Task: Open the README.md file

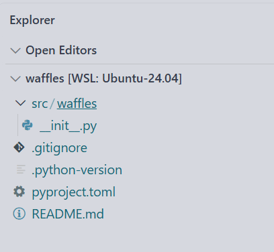Action: tap(68, 214)
